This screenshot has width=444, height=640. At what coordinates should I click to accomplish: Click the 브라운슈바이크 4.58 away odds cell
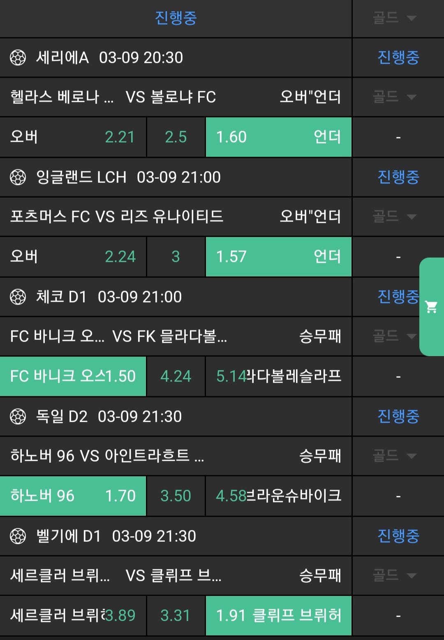pyautogui.click(x=278, y=496)
